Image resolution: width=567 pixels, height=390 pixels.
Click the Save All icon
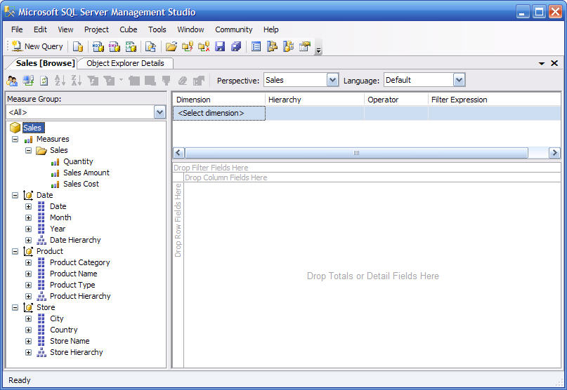[x=236, y=46]
